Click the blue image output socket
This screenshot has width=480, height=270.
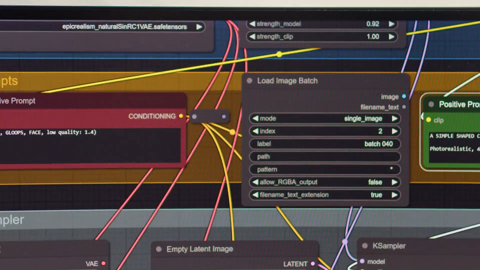click(x=404, y=96)
